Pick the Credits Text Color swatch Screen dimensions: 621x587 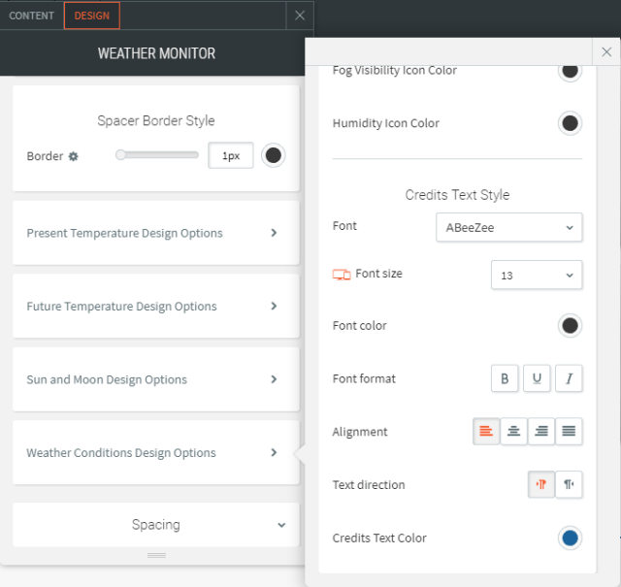pos(570,538)
